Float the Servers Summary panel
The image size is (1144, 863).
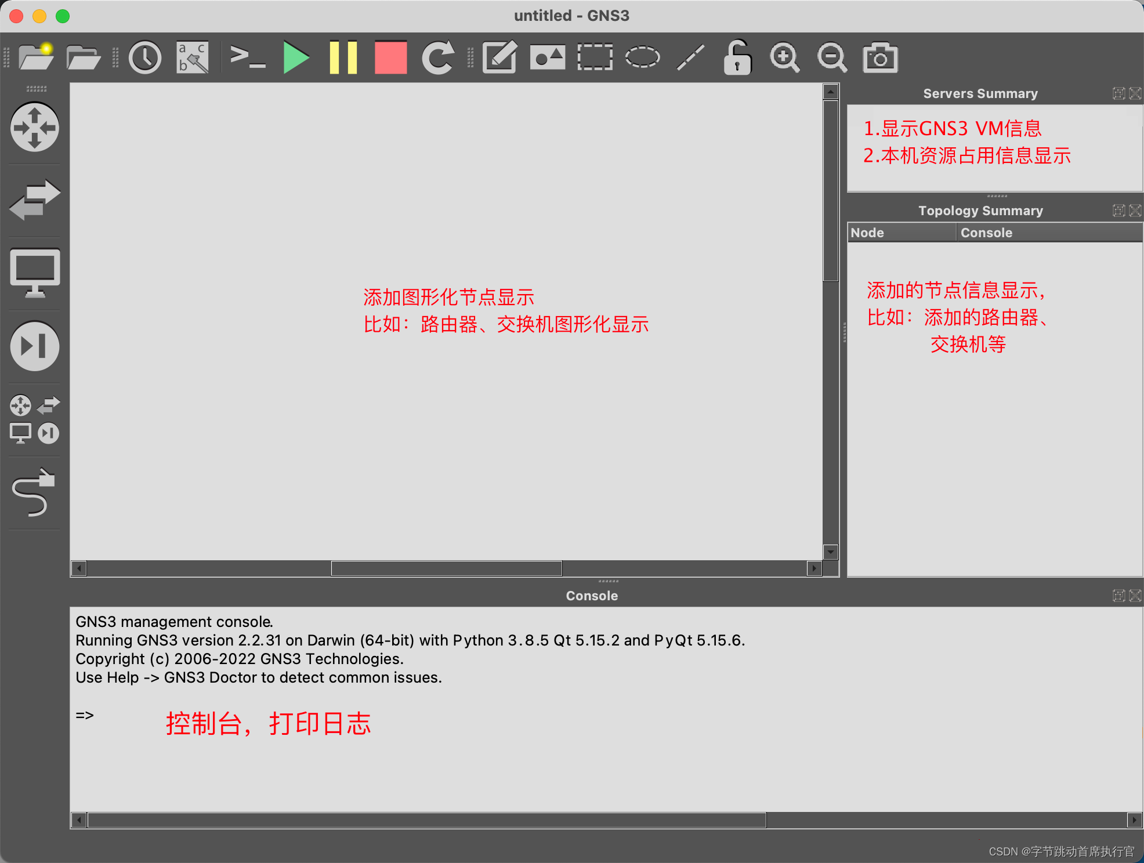(x=1119, y=93)
